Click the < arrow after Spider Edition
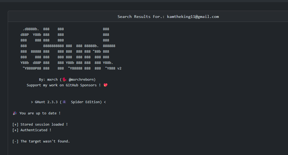Screen dimensions: 288x155 pos(105,102)
